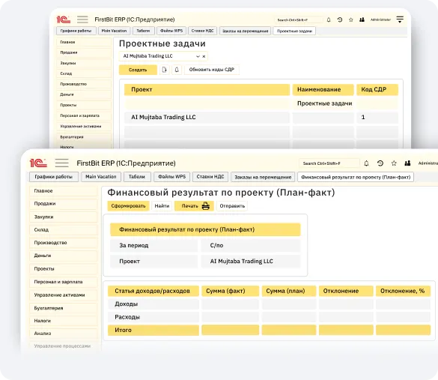Click the bell icon in the lower window header
This screenshot has height=380, width=438.
coord(366,163)
